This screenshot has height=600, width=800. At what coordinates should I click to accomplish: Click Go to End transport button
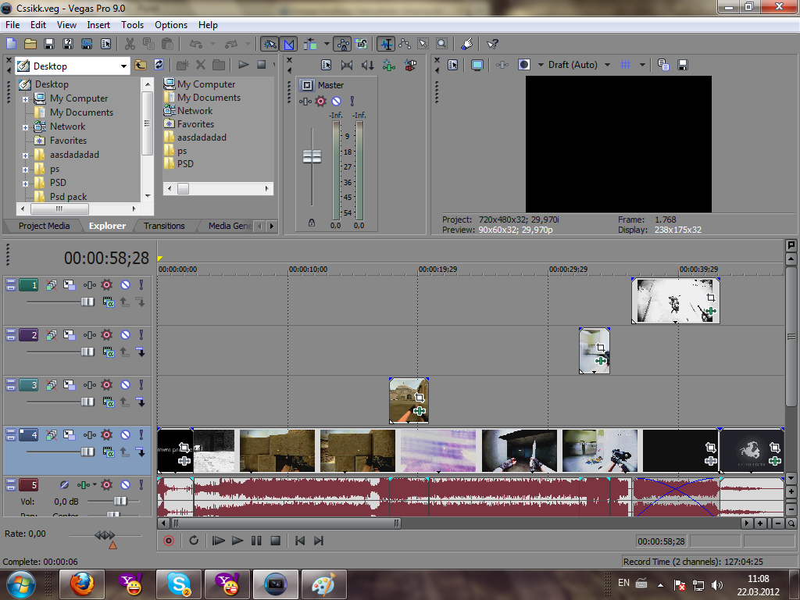(x=319, y=541)
